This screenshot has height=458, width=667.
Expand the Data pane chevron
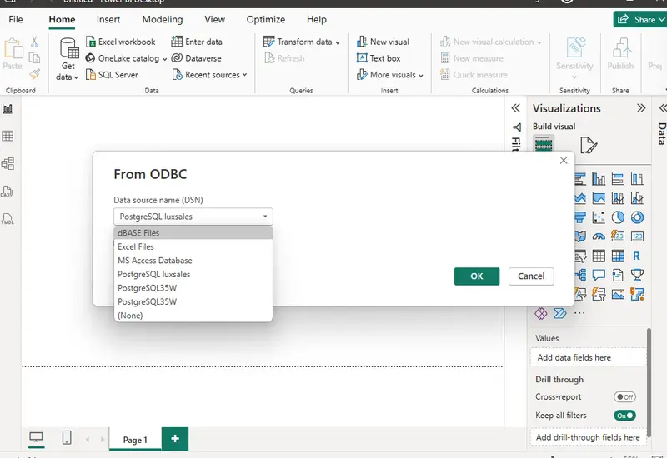(663, 108)
